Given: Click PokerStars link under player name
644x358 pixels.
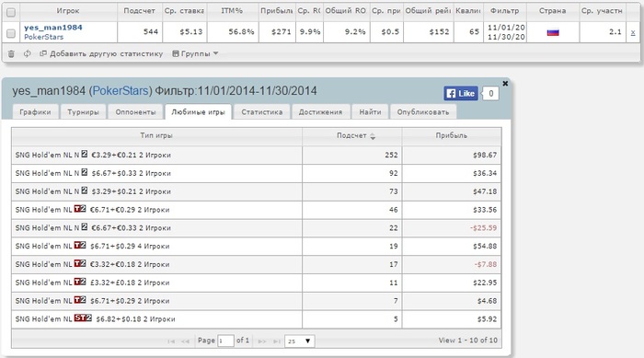Looking at the screenshot, I should pos(43,37).
